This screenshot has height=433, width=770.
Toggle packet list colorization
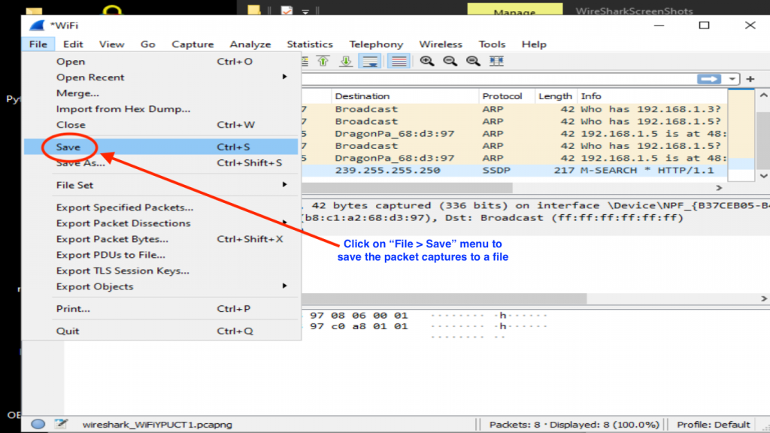coord(398,61)
